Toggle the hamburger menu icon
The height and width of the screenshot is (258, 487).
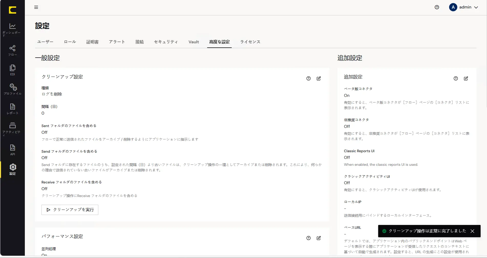click(36, 7)
